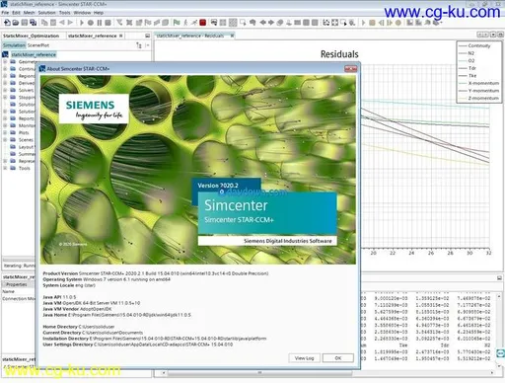
Task: Expand the Plots tree node
Action: (x=5, y=132)
